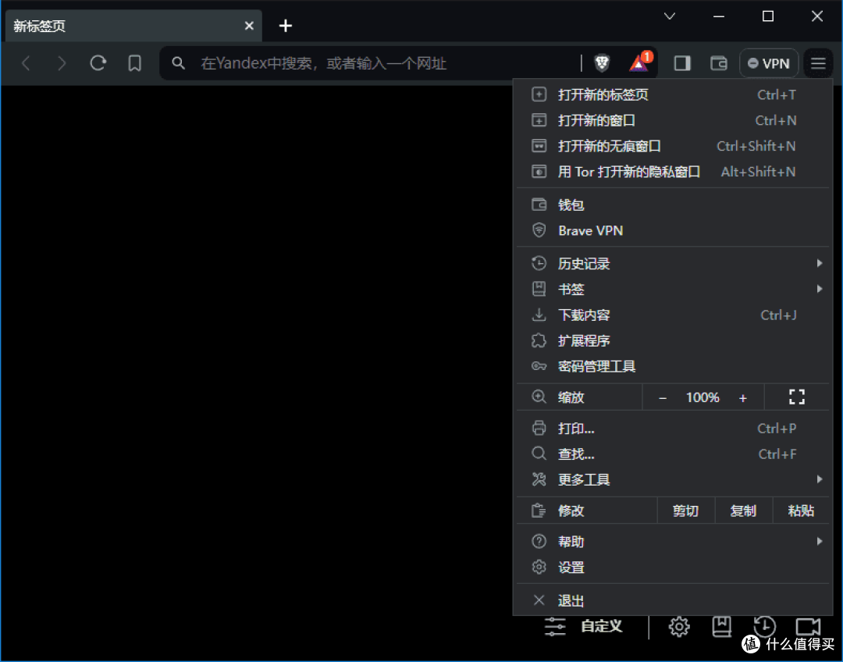This screenshot has height=662, width=843.
Task: Expand the 帮助 submenu
Action: (672, 542)
